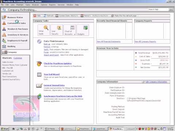Open the User Security task icon
Image resolution: width=175 pixels, height=131 pixels.
click(57, 30)
